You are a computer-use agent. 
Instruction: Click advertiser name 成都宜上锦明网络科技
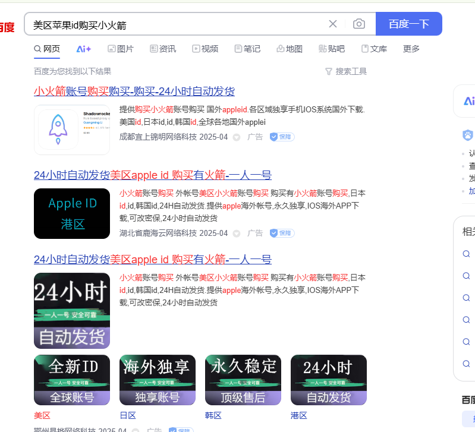[x=158, y=137]
